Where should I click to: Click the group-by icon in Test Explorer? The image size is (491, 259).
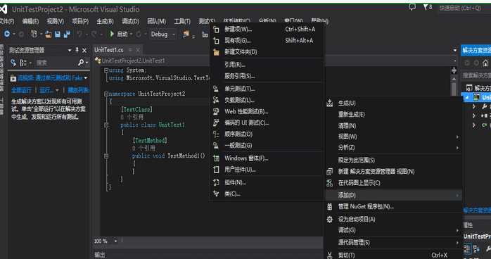[23, 63]
